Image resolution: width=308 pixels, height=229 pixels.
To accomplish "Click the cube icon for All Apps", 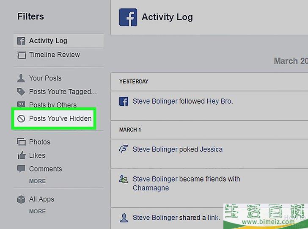I will coord(21,199).
